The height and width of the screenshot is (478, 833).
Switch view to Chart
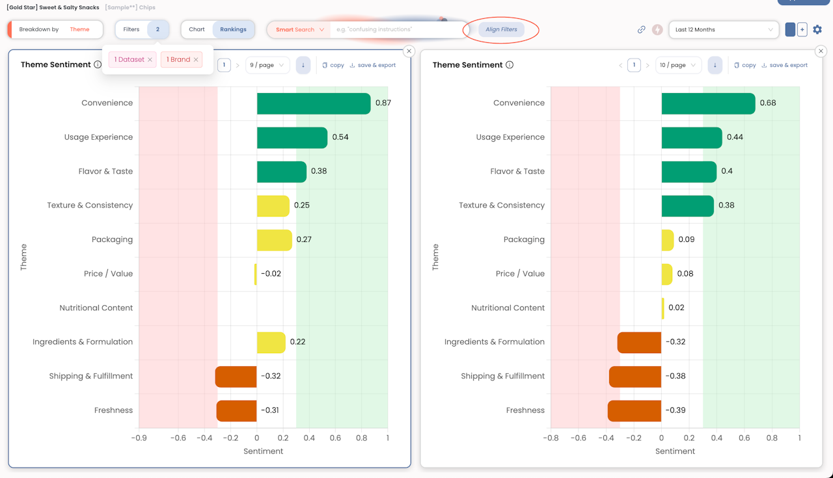(x=197, y=30)
